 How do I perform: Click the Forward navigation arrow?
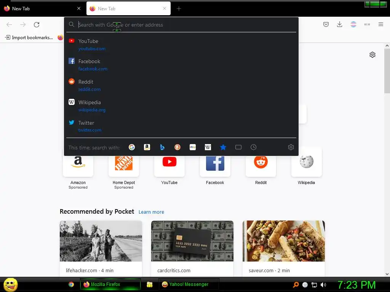[23, 25]
